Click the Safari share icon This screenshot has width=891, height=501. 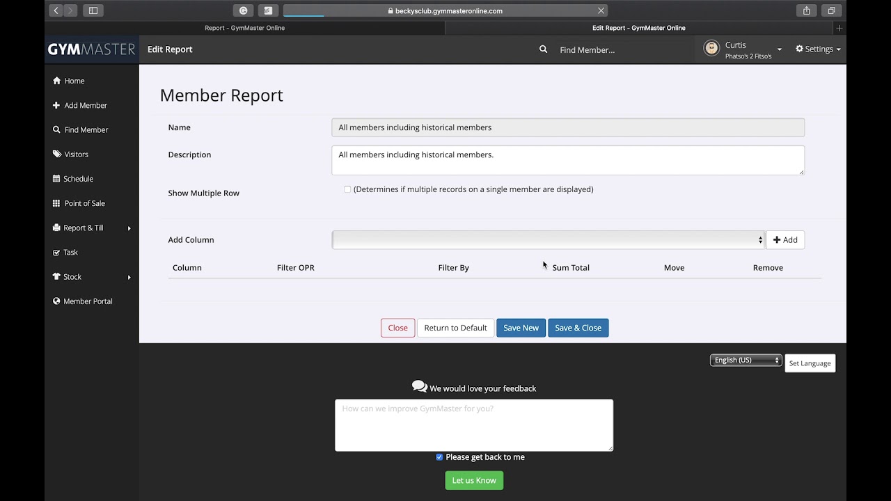click(806, 10)
